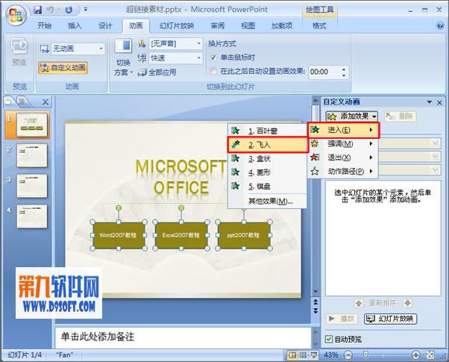
Task: Adjust the zoom slider handle
Action: pyautogui.click(x=365, y=355)
